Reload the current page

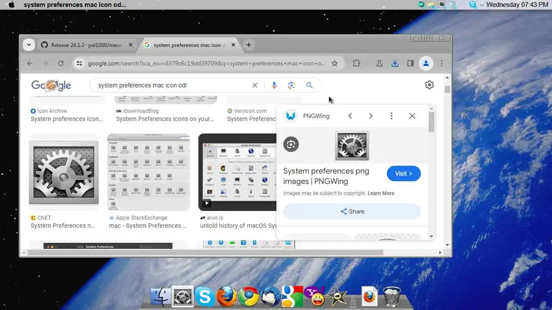click(61, 63)
